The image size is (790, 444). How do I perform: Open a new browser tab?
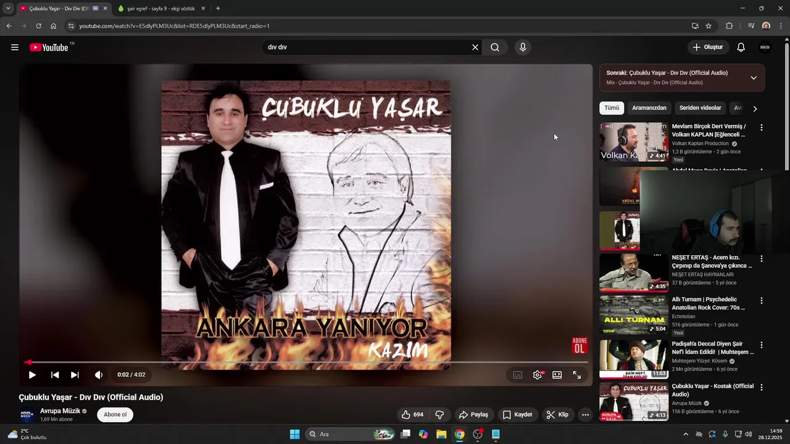pos(218,9)
